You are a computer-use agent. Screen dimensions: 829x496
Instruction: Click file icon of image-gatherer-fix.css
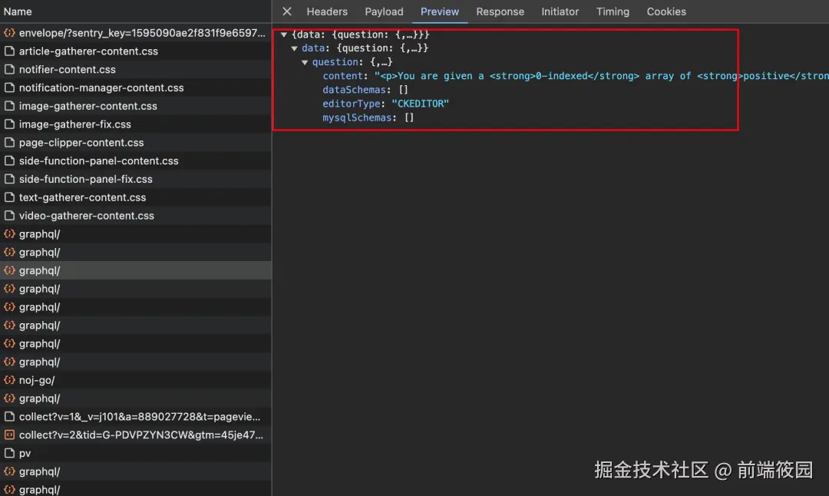coord(9,124)
